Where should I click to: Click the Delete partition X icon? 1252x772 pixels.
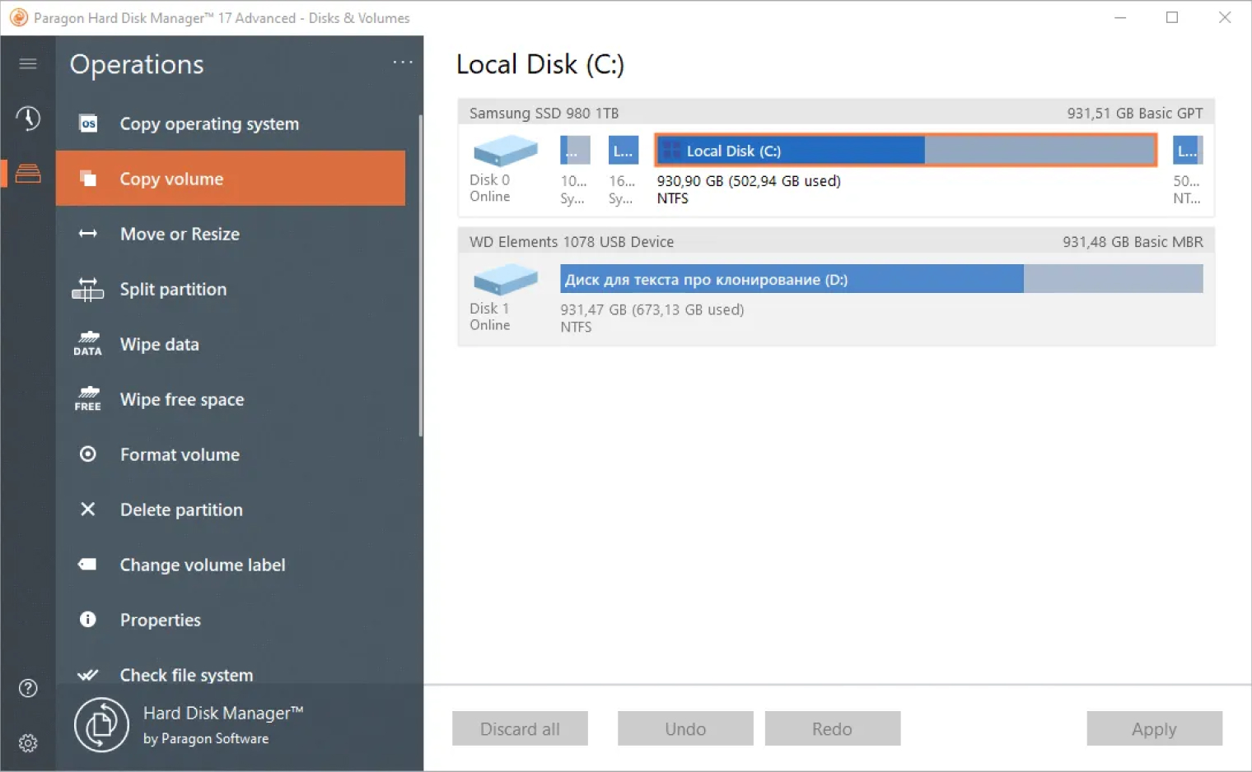(x=88, y=509)
